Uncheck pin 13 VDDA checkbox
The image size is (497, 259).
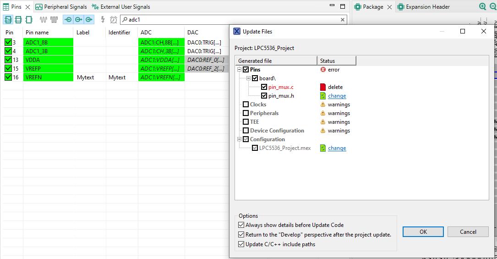8,60
